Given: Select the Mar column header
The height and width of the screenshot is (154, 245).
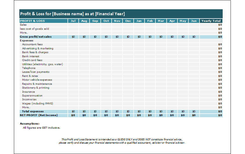Looking at the screenshot, I should pyautogui.click(x=161, y=21).
